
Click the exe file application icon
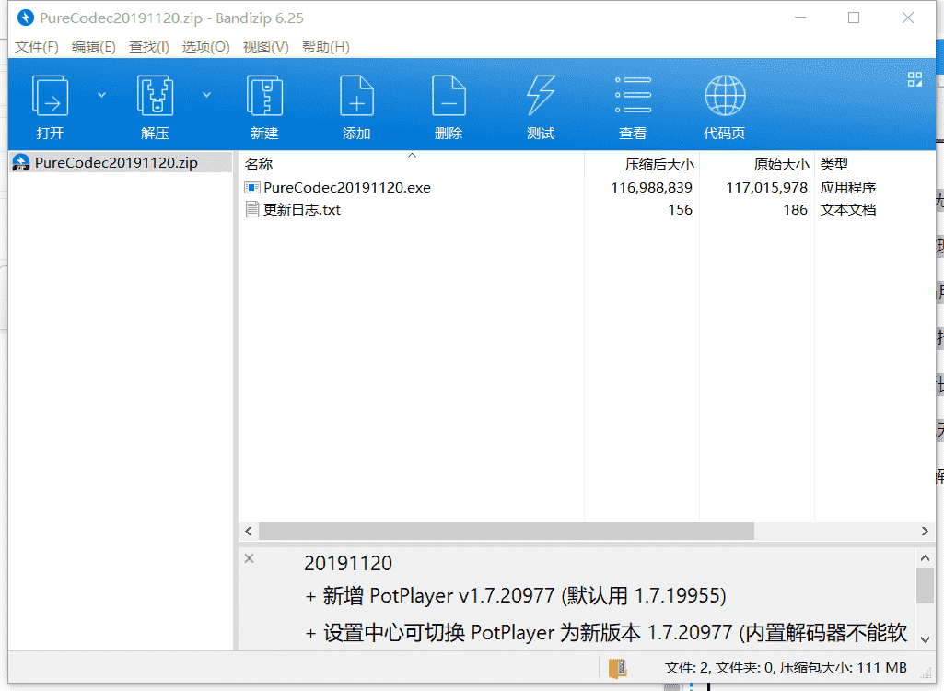click(x=251, y=188)
